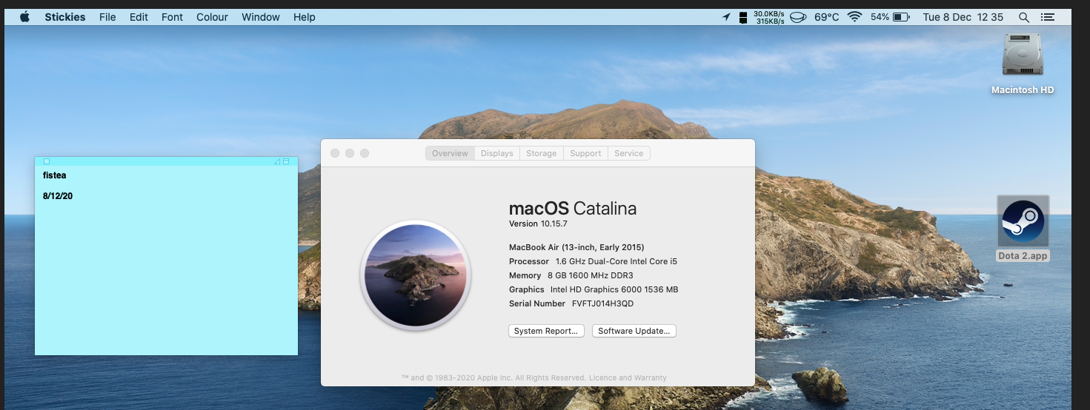
Task: Click the Version 10.15.7 text
Action: coord(538,224)
